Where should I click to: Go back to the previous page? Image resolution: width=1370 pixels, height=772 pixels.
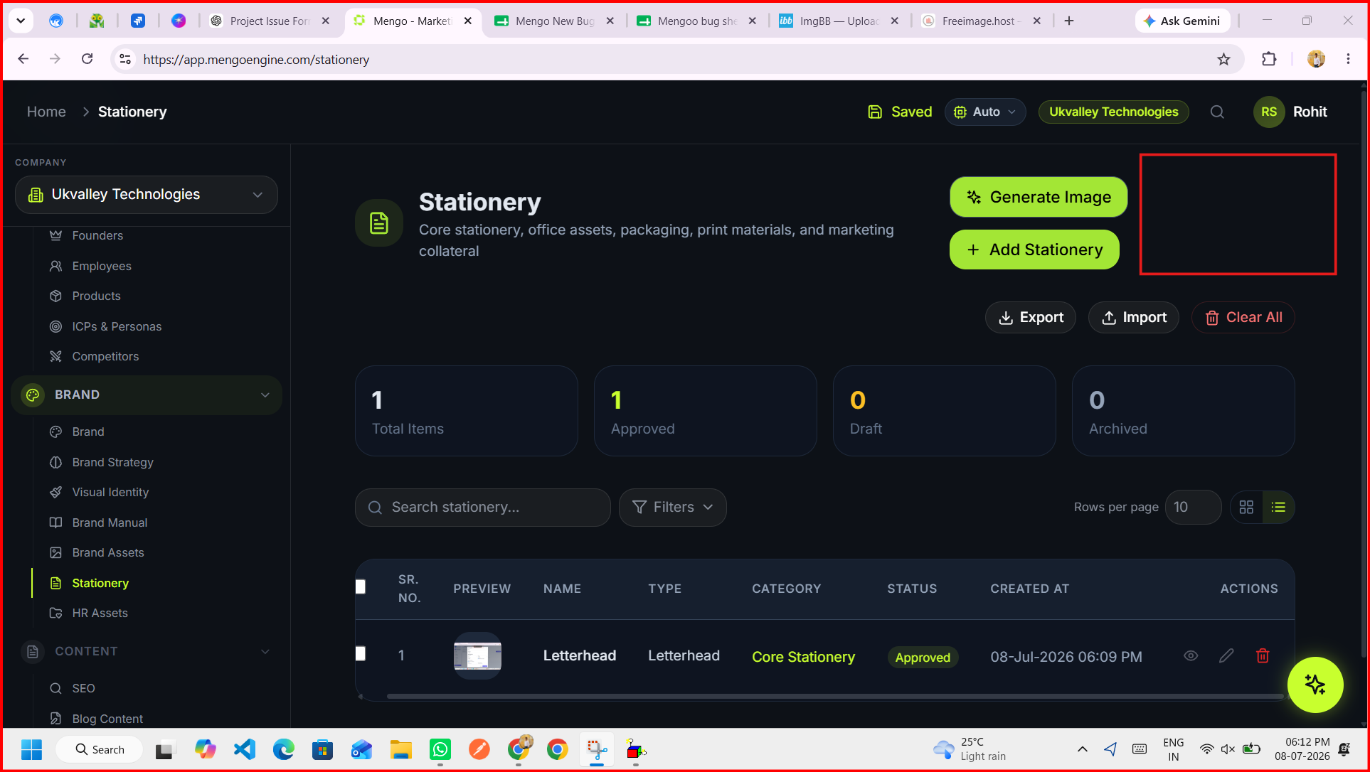click(x=23, y=59)
